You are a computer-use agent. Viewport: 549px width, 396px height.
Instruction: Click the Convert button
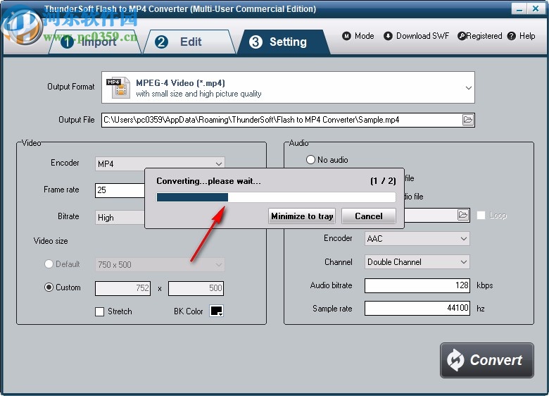pyautogui.click(x=486, y=360)
